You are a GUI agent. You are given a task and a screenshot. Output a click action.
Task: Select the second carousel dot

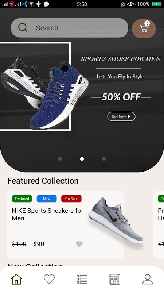point(82,159)
